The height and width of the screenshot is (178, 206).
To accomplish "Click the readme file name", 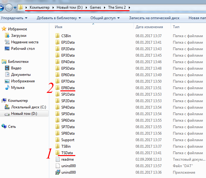I will (68, 159).
